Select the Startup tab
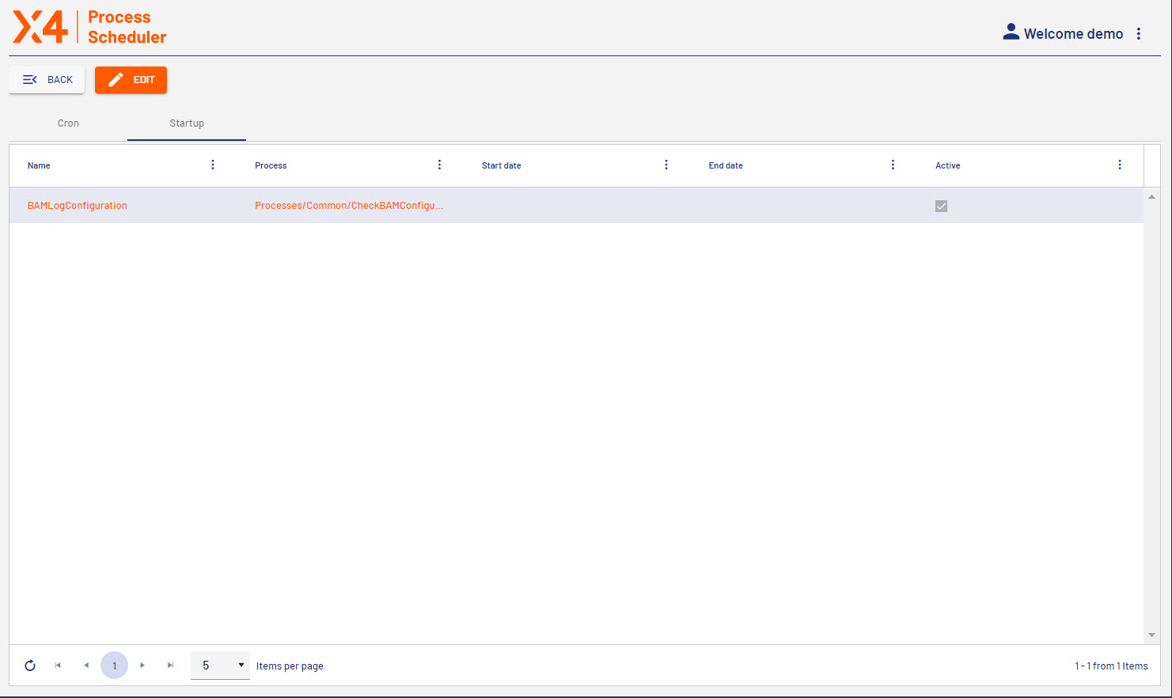Screen dimensions: 1172x698 (187, 123)
